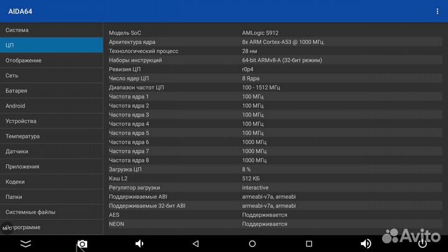Image resolution: width=448 pixels, height=252 pixels.
Task: Click the Число ядер ЦП label
Action: (129, 78)
